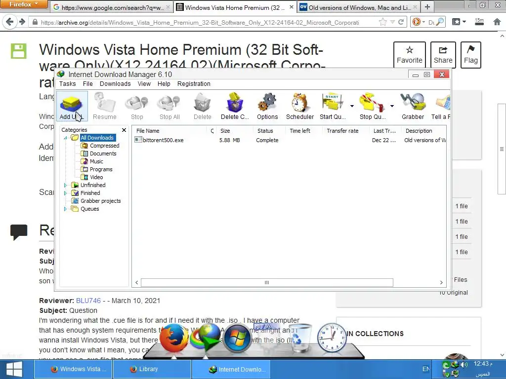Click the Stop toolbar icon in IDM
506x379 pixels.
pos(137,107)
